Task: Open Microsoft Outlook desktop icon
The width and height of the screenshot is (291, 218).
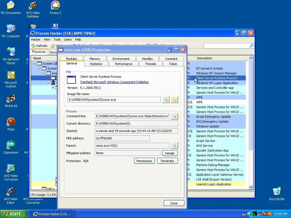Action: pos(11,79)
